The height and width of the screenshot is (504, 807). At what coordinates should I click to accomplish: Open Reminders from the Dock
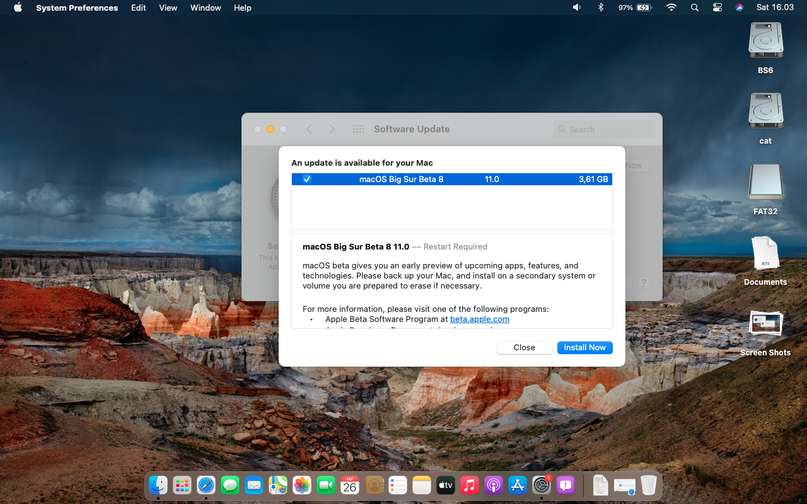point(398,485)
